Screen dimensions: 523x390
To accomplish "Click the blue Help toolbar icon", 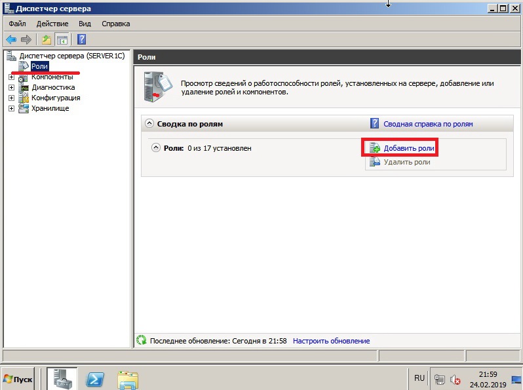I will point(82,39).
